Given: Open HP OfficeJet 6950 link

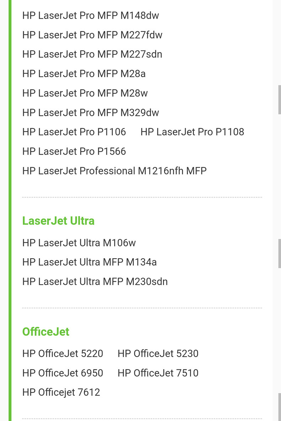Looking at the screenshot, I should pos(63,373).
